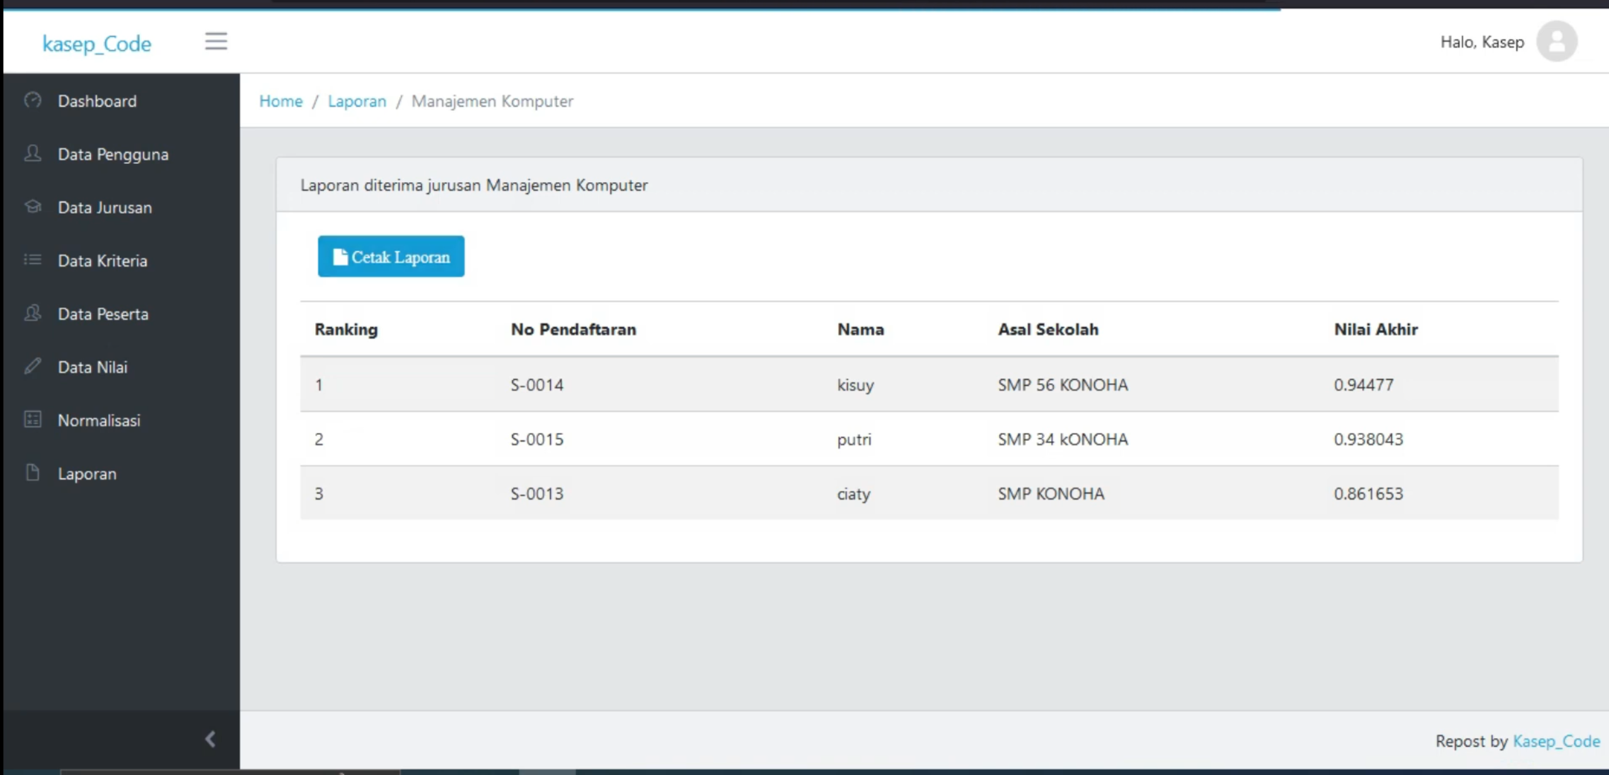This screenshot has height=775, width=1609.
Task: Click the SMP 56 KONOHA cell
Action: click(1063, 384)
